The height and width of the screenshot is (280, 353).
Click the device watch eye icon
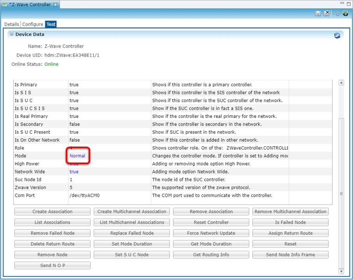pos(345,14)
